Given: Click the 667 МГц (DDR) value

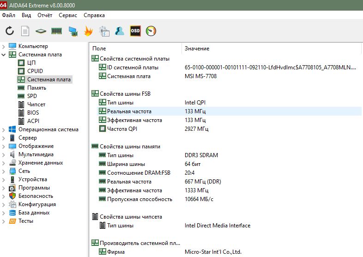Looking at the screenshot, I should (203, 182).
